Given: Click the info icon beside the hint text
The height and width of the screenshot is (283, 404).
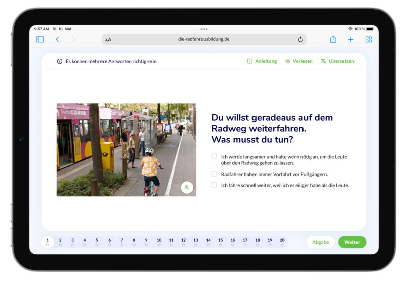Looking at the screenshot, I should [60, 61].
